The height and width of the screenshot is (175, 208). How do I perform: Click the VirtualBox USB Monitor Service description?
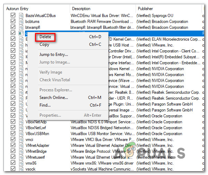(103, 134)
